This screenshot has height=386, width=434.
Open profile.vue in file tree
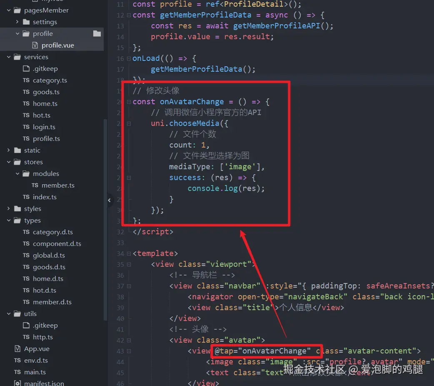click(x=58, y=45)
